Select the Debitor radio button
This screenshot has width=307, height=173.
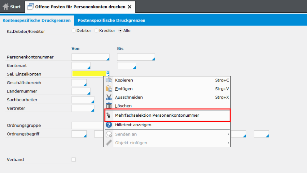(x=74, y=31)
